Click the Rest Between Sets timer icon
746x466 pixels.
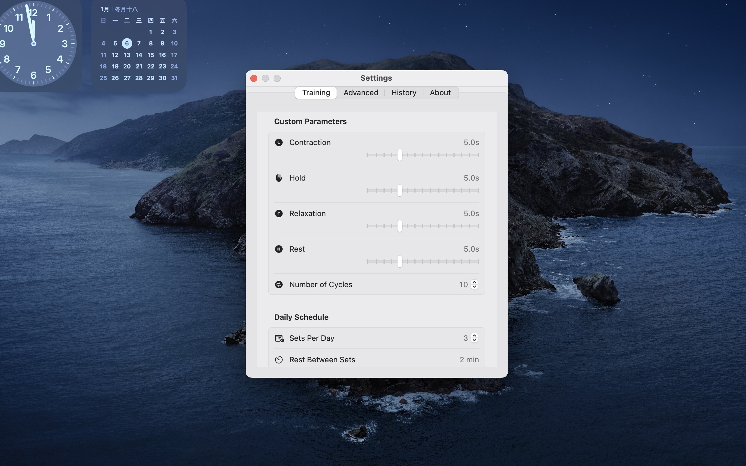click(279, 360)
